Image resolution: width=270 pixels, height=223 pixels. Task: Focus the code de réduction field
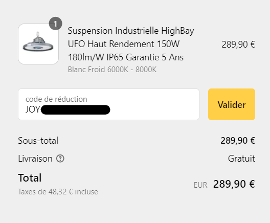108,104
